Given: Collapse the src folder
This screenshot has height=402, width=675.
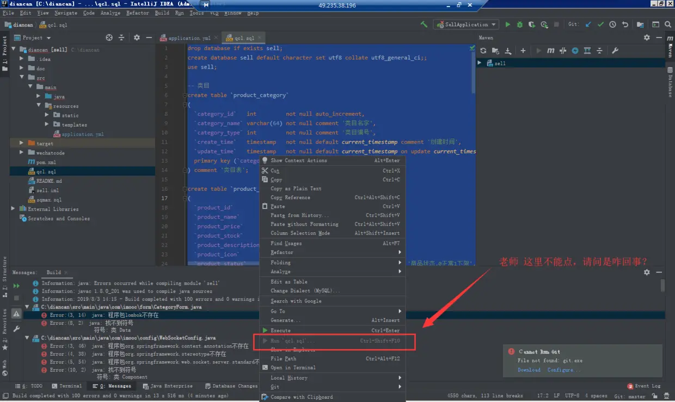Looking at the screenshot, I should [x=22, y=78].
